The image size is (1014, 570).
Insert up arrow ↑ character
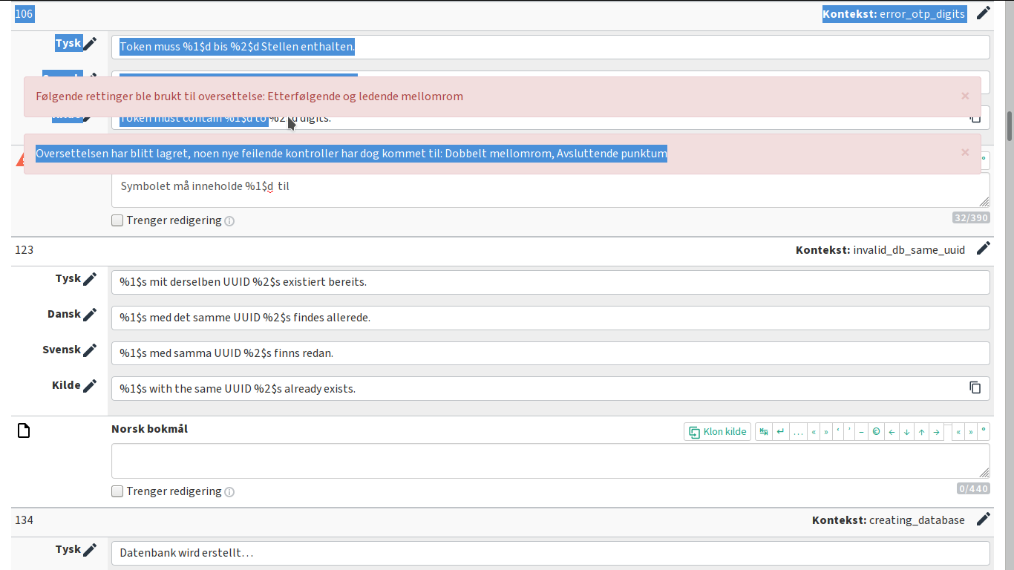click(x=921, y=431)
